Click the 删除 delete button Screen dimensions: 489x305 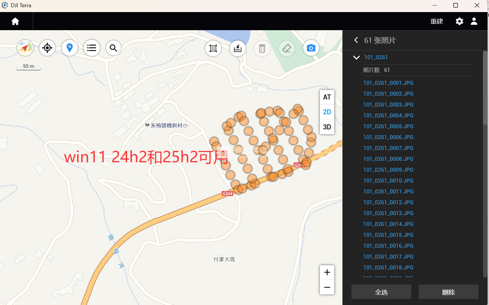point(448,292)
